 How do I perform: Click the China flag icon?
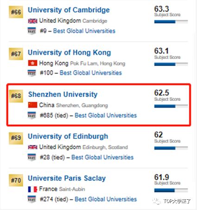(x=32, y=105)
